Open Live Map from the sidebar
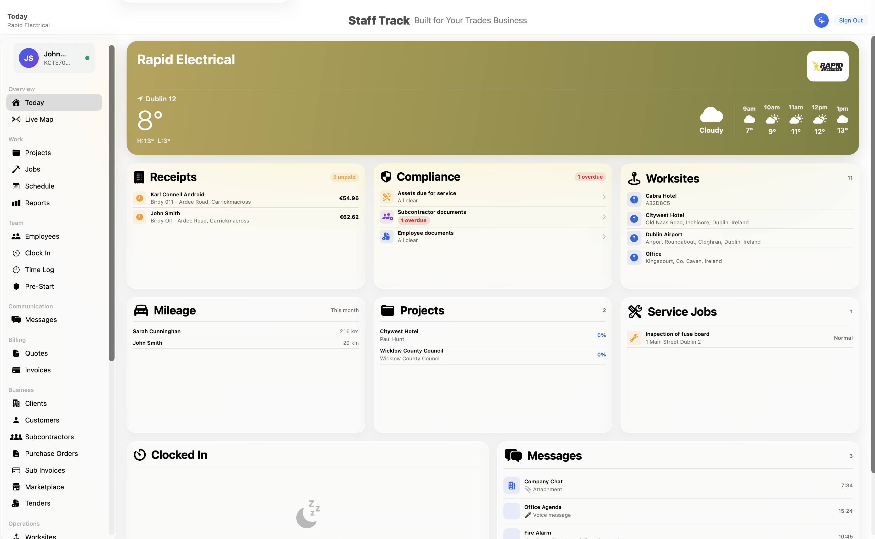 (x=54, y=119)
